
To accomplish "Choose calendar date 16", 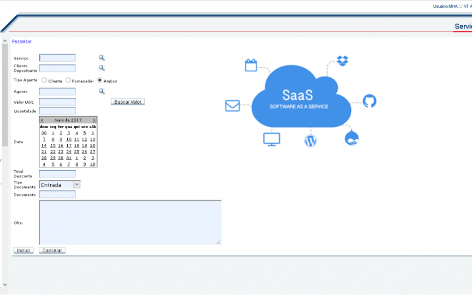I will pyautogui.click(x=60, y=145).
